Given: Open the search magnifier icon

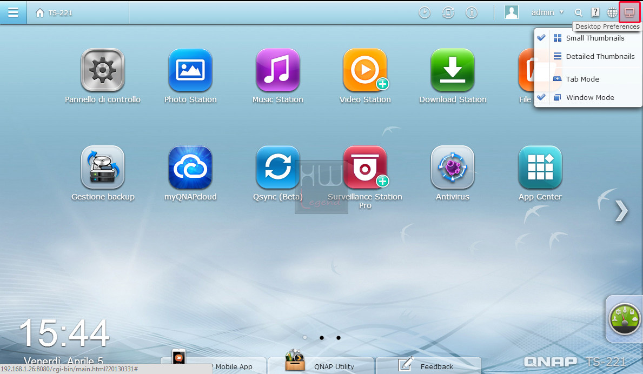Looking at the screenshot, I should 578,12.
